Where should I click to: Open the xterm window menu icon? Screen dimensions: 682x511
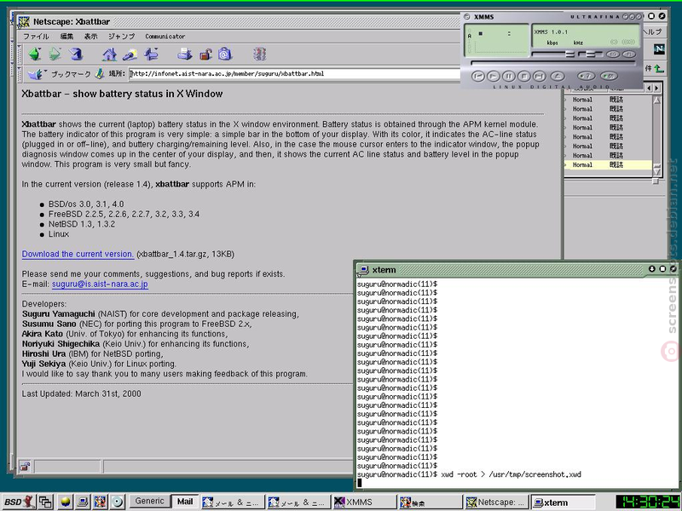click(363, 270)
